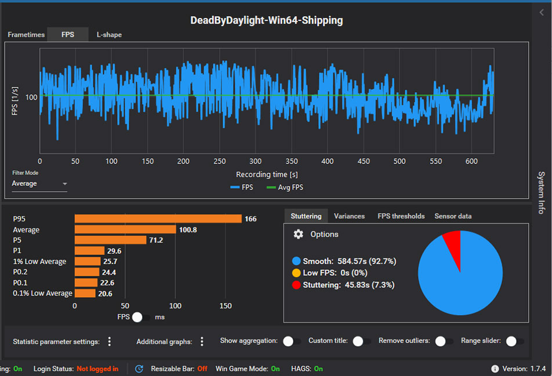This screenshot has height=376, width=552.
Task: Open the stuttering Options gear icon
Action: point(299,235)
